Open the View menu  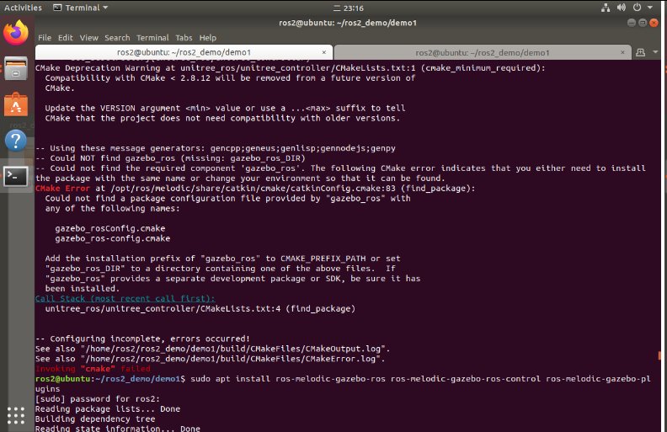click(88, 38)
